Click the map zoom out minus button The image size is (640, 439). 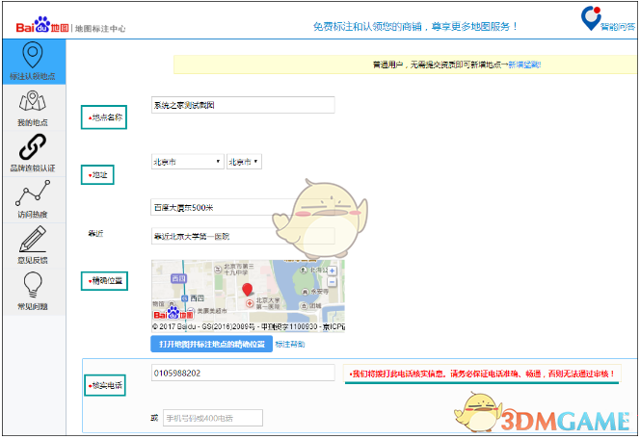333,282
